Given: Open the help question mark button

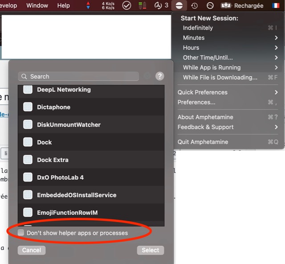Looking at the screenshot, I should tap(159, 76).
